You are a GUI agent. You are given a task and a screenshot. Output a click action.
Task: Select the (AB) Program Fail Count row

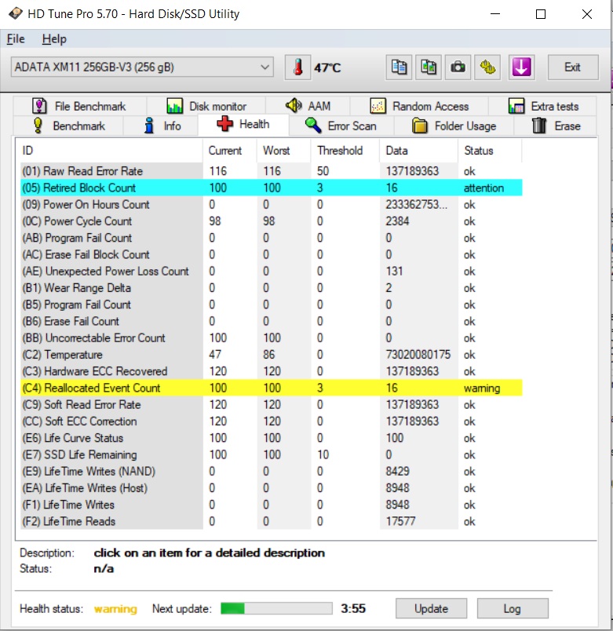click(272, 238)
